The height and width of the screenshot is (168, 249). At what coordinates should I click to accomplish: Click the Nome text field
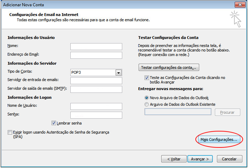click(96, 47)
